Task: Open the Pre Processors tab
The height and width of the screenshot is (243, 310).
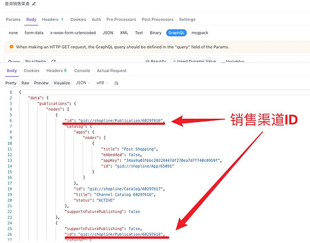Action: (x=121, y=19)
